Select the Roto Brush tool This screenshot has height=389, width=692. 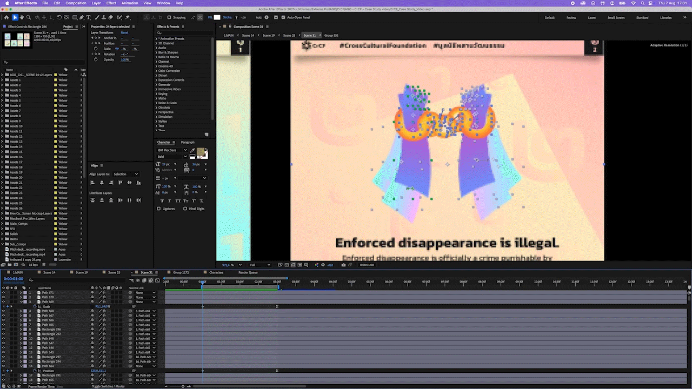point(119,17)
